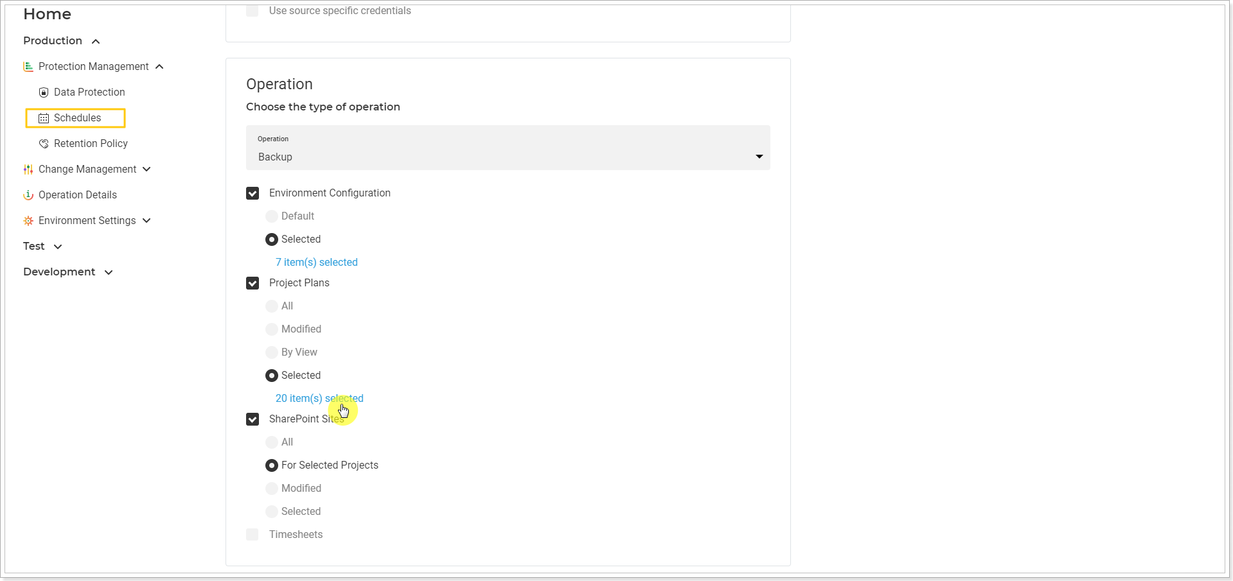1233x581 pixels.
Task: Click the Protection Management icon
Action: [28, 67]
